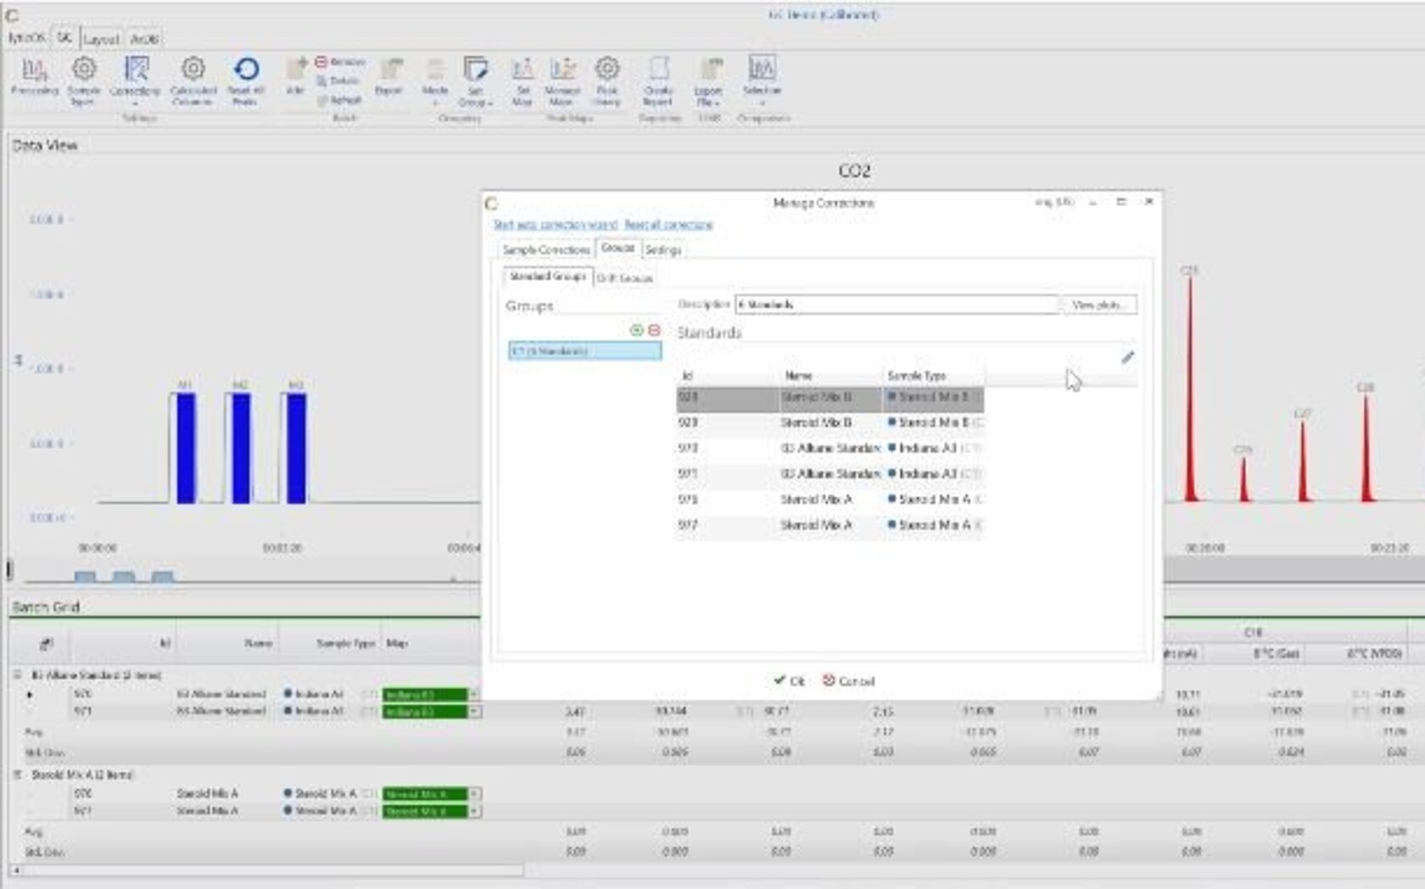1425x889 pixels.
Task: Click the red remove group icon
Action: click(x=654, y=330)
